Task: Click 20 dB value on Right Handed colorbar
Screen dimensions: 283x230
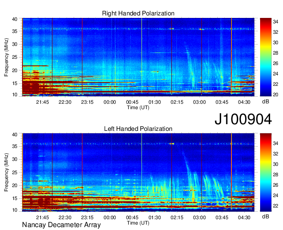Action: [x=276, y=95]
